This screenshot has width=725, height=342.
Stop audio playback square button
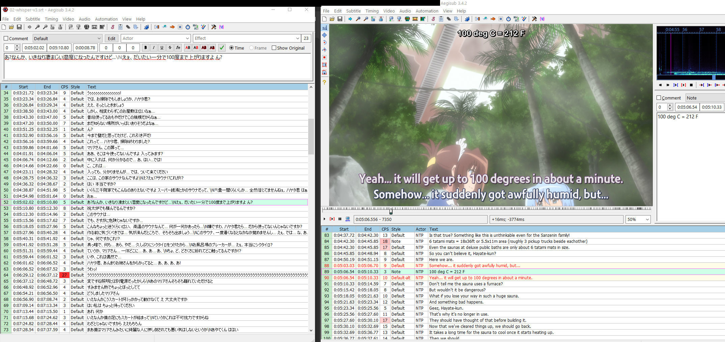click(x=691, y=85)
